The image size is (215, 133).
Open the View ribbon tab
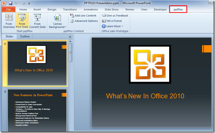point(144,10)
